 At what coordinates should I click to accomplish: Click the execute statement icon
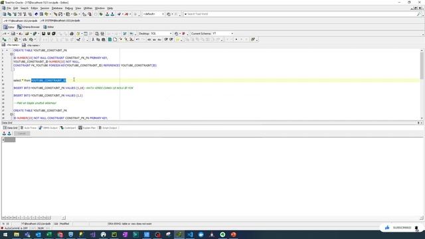coord(5,40)
